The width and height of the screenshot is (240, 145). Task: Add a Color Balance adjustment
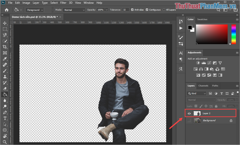pos(201,69)
